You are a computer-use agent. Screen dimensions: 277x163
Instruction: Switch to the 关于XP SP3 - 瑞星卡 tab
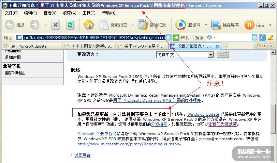click(142, 46)
